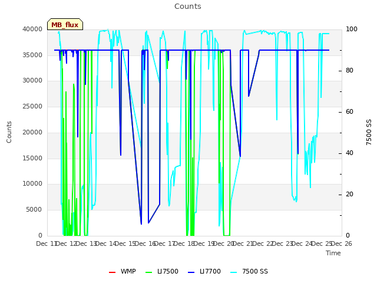Toggle the LI7700 legend entry
Viewport: 377px width, 283px height.
(x=204, y=271)
